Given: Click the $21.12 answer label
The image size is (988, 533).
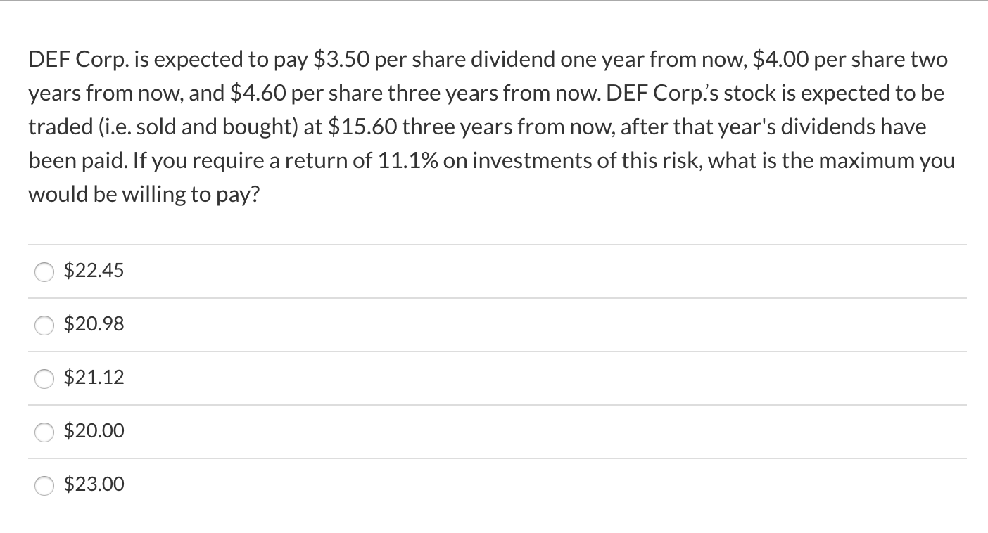Looking at the screenshot, I should coord(94,378).
